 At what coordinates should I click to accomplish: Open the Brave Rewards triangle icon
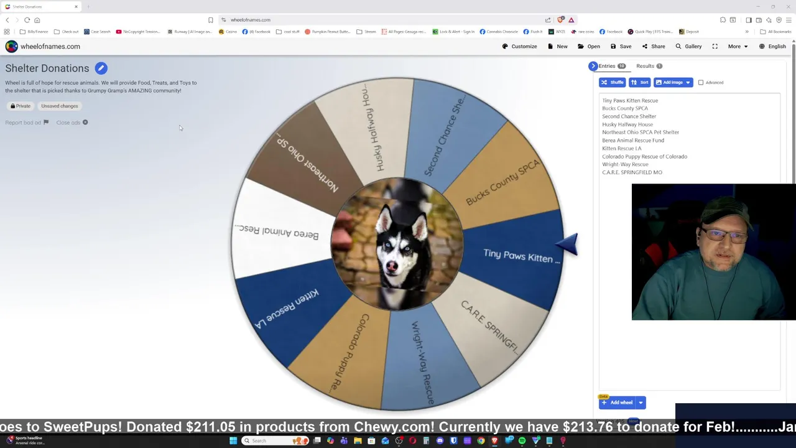point(571,20)
